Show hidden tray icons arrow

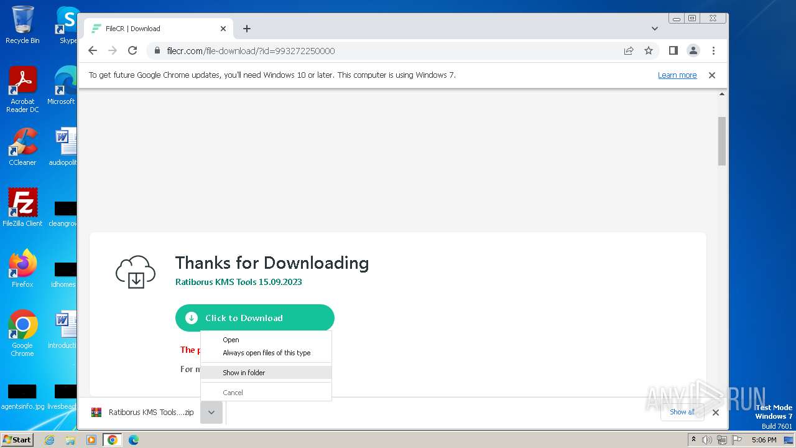693,440
